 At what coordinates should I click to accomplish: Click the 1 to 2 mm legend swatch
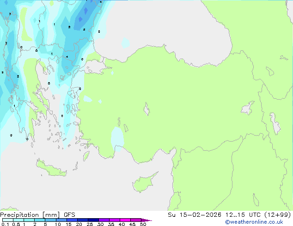[x=29, y=220]
